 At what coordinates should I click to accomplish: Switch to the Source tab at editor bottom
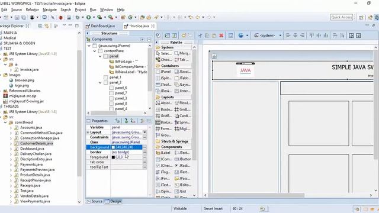pos(95,201)
